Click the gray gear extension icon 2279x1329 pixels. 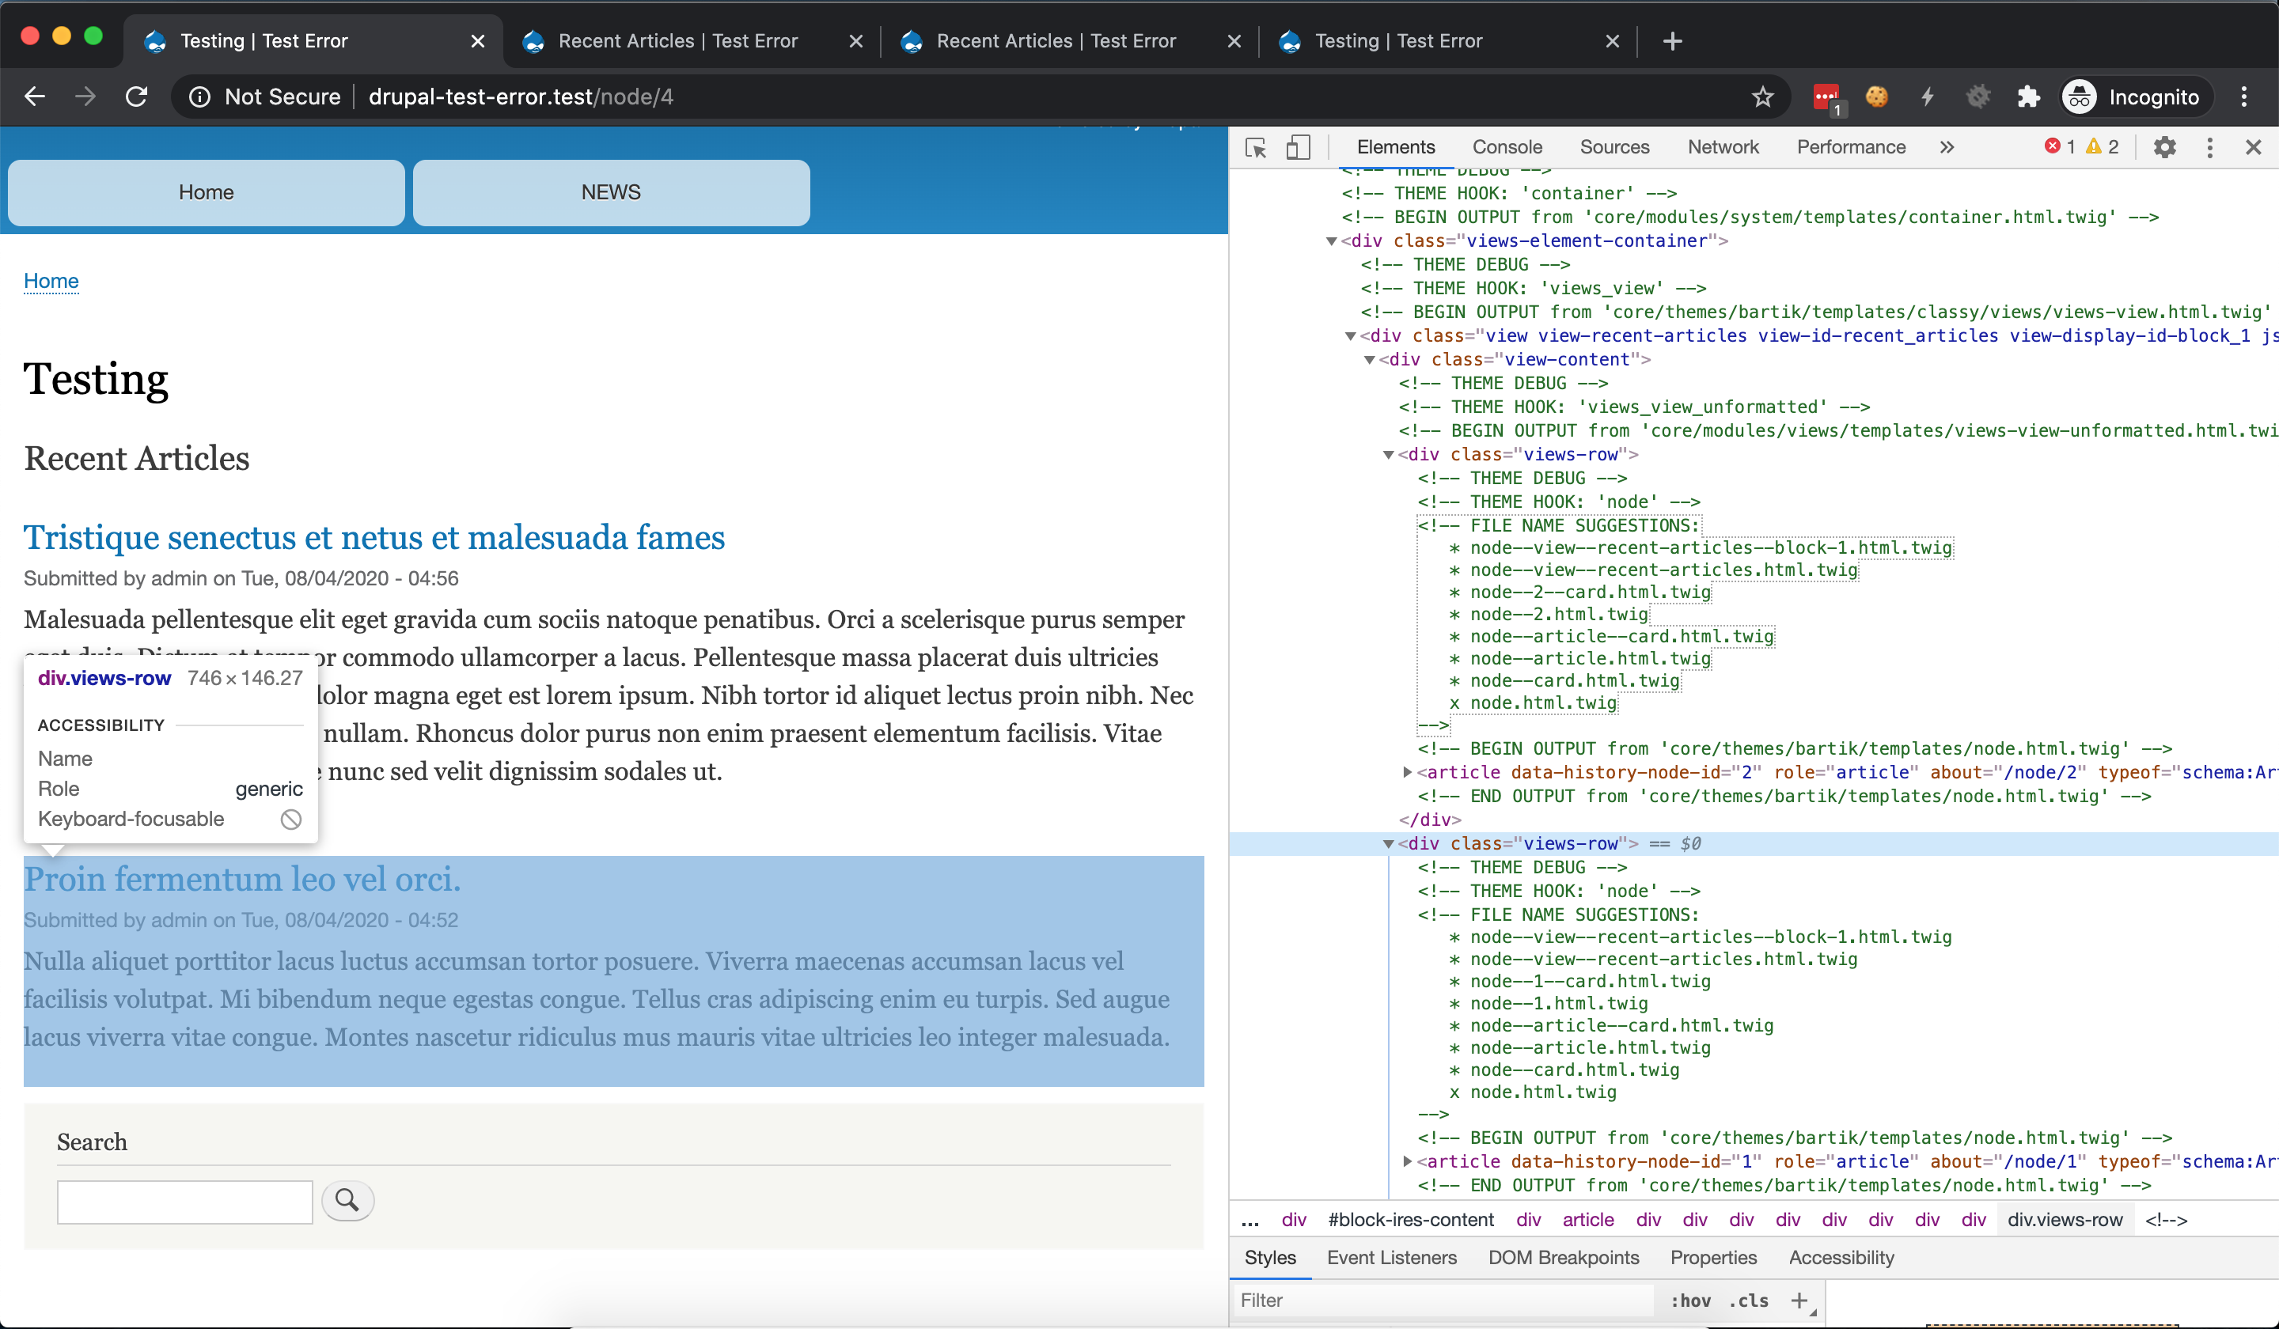[1978, 97]
